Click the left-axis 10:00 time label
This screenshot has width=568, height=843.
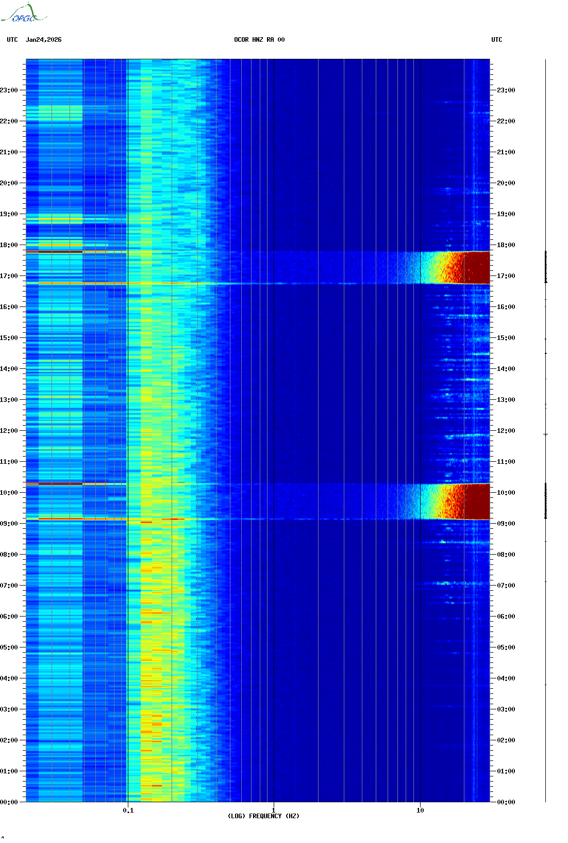9,493
